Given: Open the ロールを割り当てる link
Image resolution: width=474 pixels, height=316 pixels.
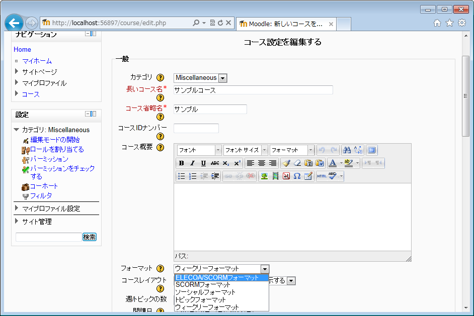Looking at the screenshot, I should pyautogui.click(x=57, y=149).
